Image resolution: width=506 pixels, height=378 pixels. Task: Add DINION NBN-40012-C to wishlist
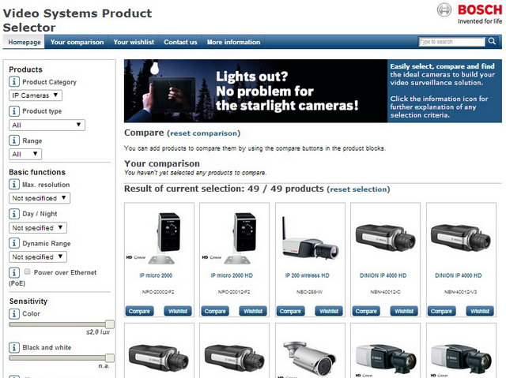coord(404,311)
